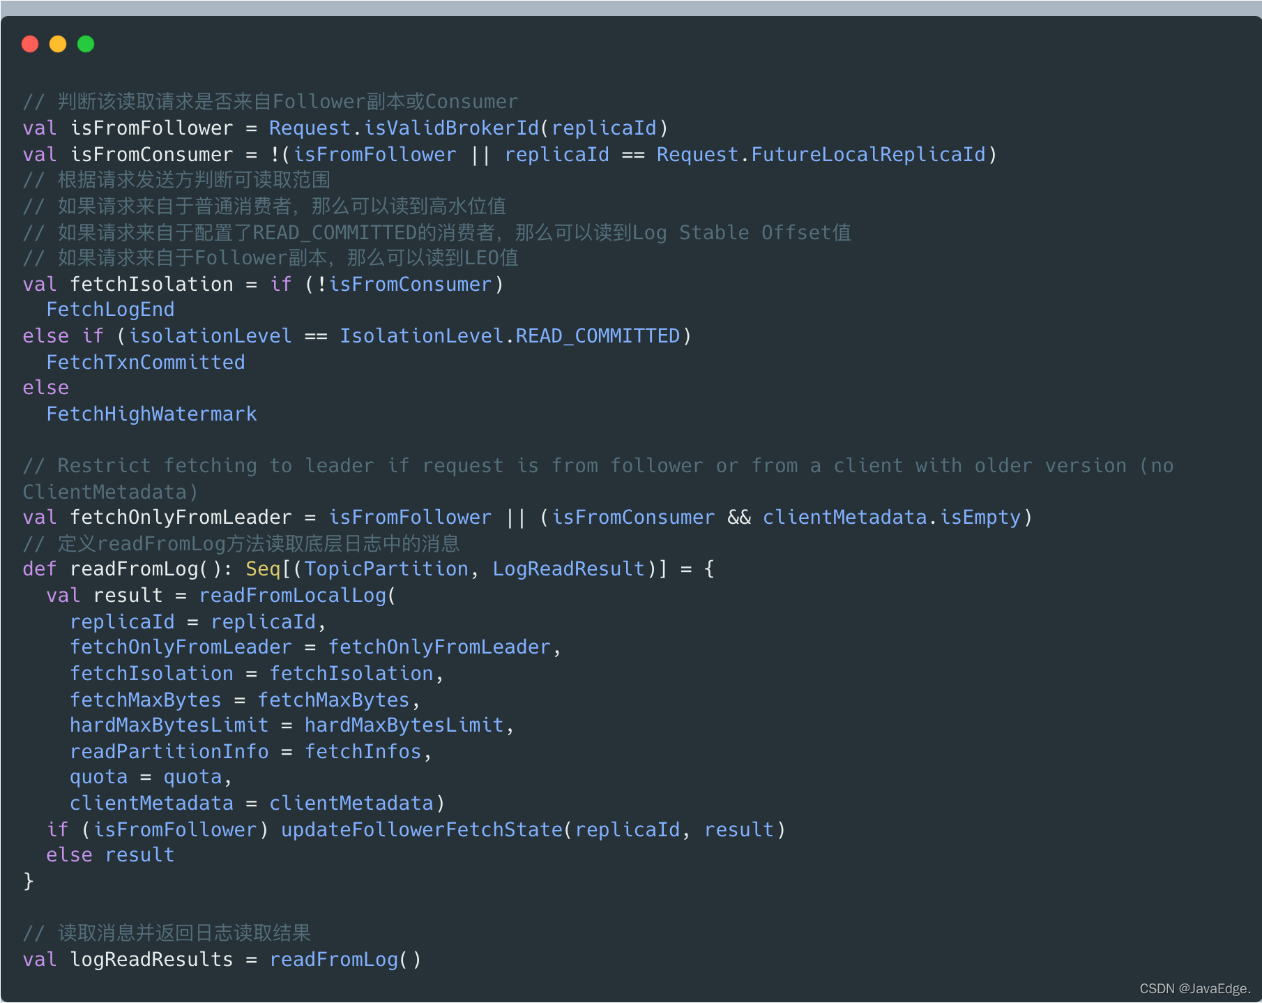The width and height of the screenshot is (1262, 1003).
Task: Click IsolationLevel.READ_COMMITTED in else-if
Action: 510,336
